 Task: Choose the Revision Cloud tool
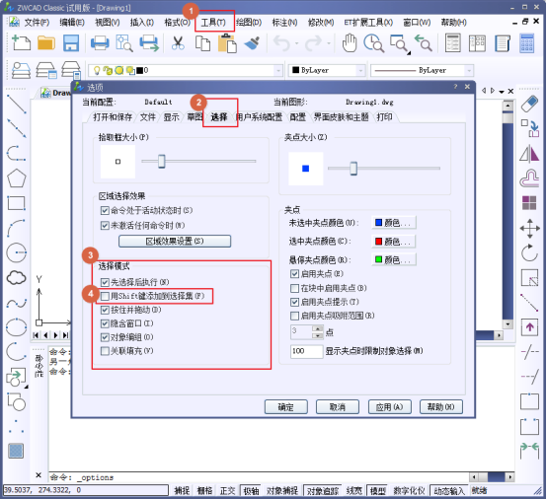[16, 278]
